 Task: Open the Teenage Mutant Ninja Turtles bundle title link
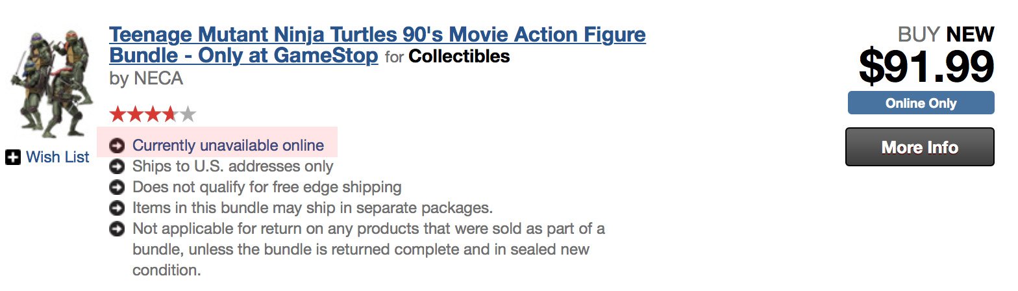[377, 45]
